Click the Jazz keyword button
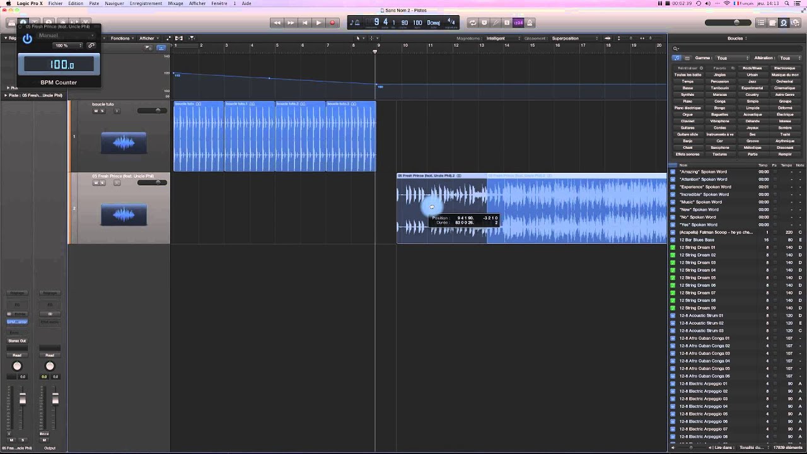The height and width of the screenshot is (454, 807). point(752,81)
